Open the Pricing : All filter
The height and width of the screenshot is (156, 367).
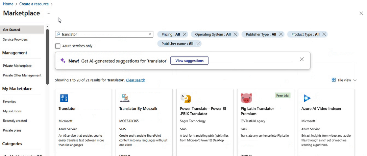pos(171,34)
